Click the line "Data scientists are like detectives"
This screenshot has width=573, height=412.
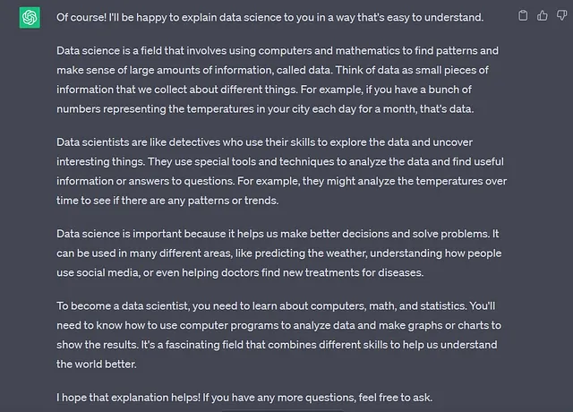click(265, 142)
